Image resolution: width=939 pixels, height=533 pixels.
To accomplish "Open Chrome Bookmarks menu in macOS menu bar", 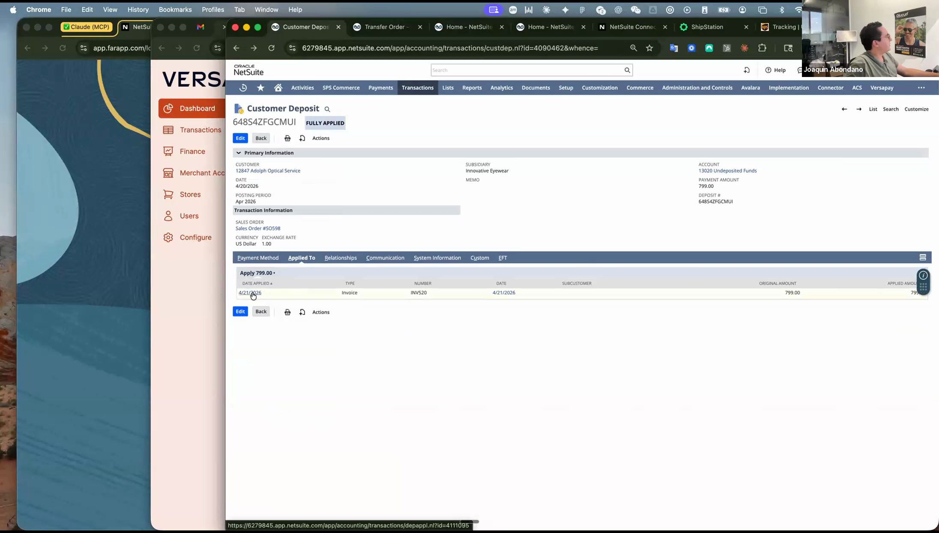I will (x=175, y=9).
